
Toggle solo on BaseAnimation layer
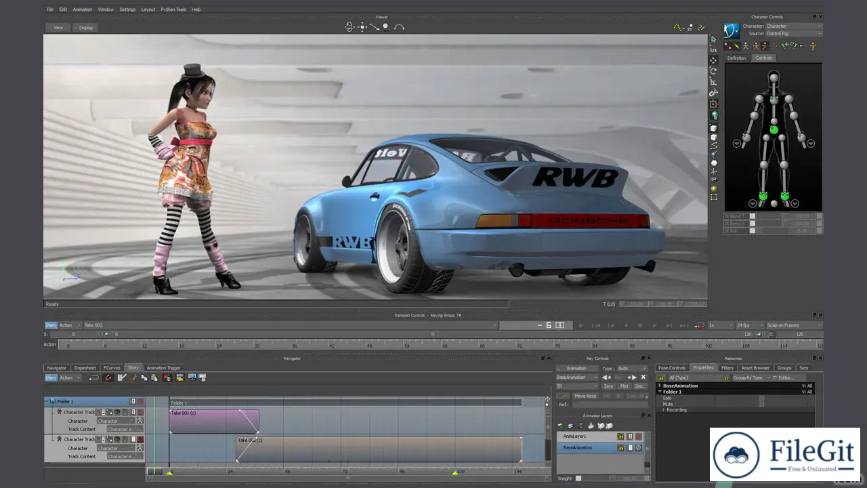631,448
